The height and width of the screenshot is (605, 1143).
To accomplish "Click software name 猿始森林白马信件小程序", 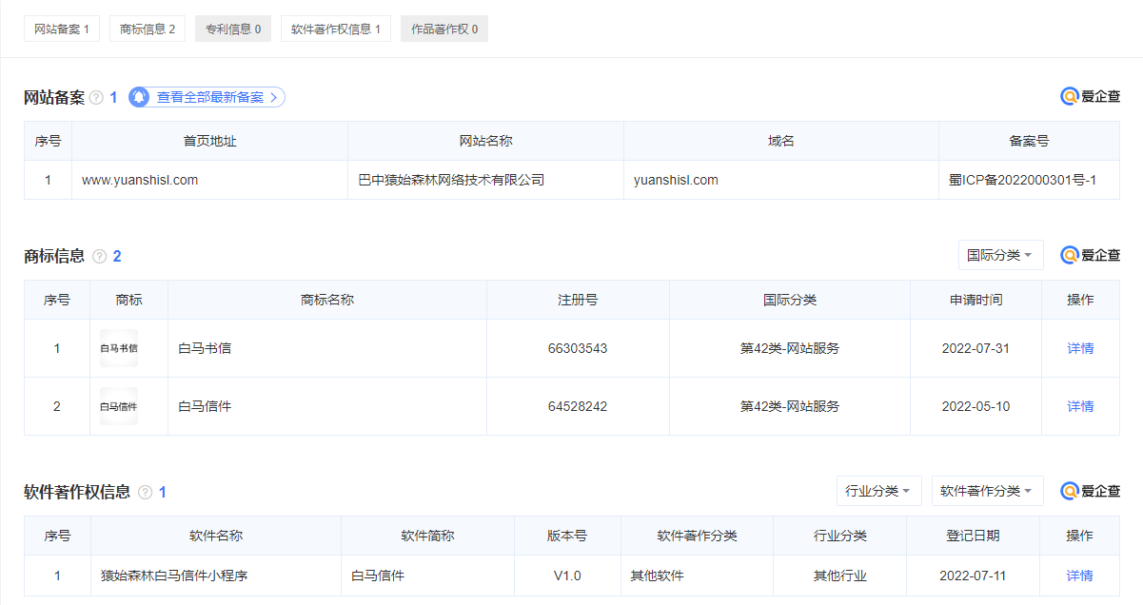I will tap(174, 576).
